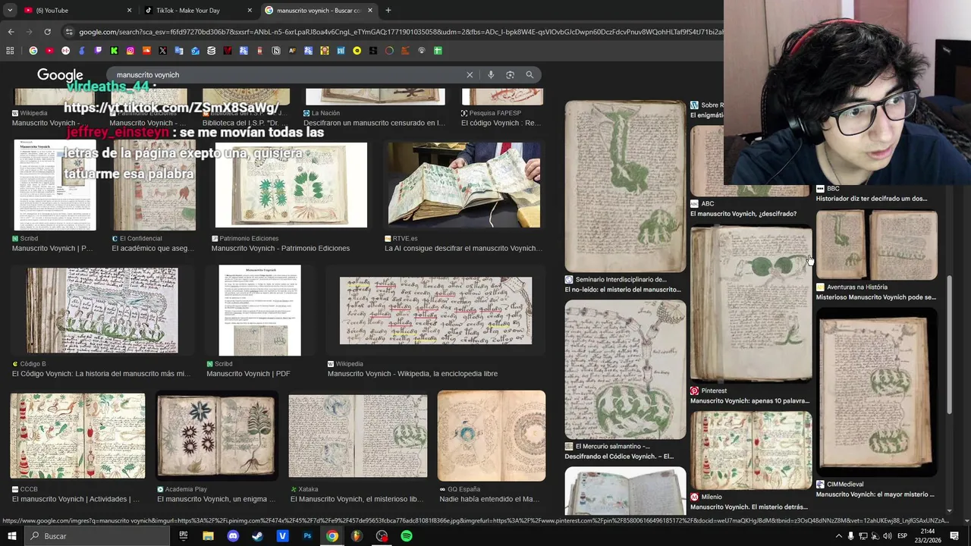This screenshot has height=546, width=971.
Task: Click the ESP language indicator
Action: click(902, 536)
